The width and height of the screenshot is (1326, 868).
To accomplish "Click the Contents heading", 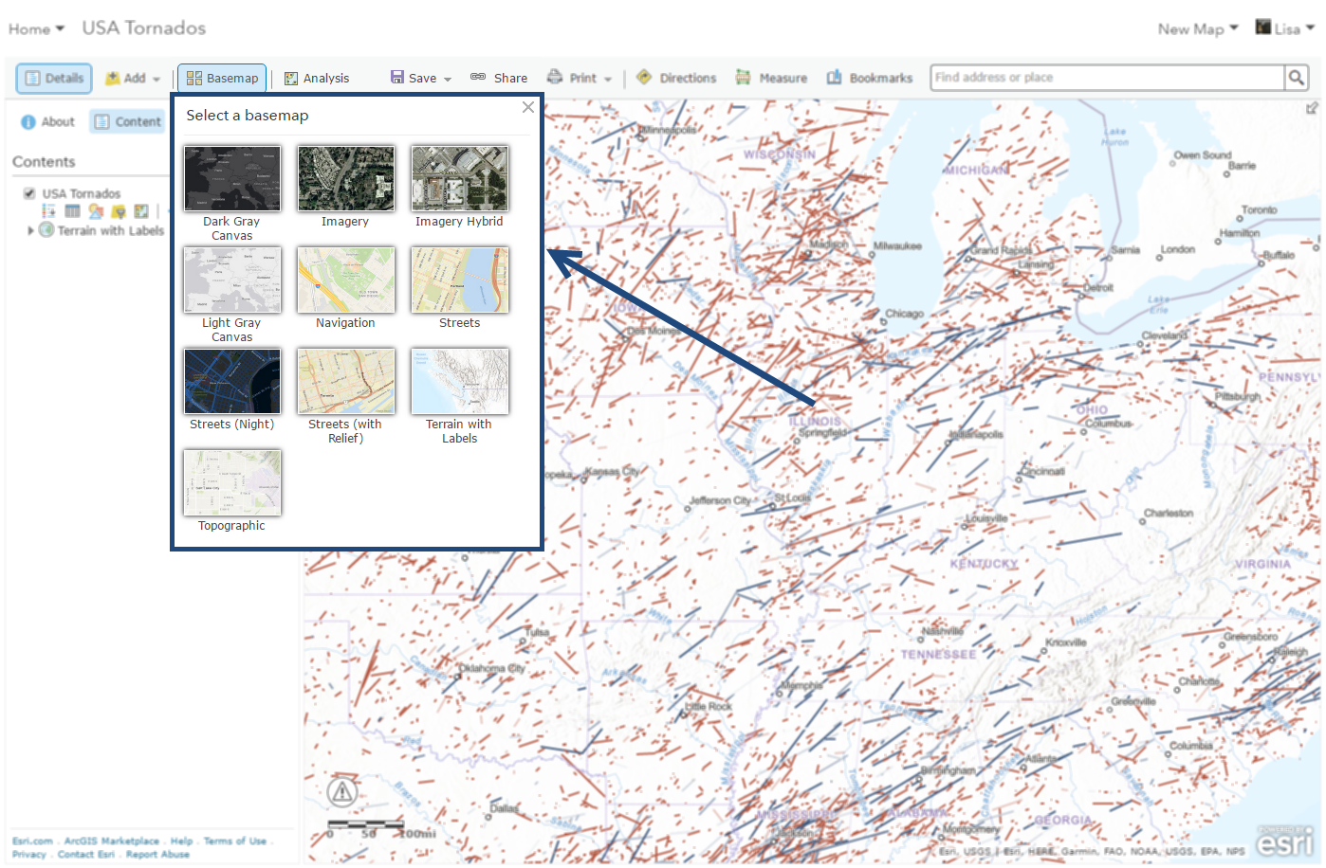I will click(44, 162).
